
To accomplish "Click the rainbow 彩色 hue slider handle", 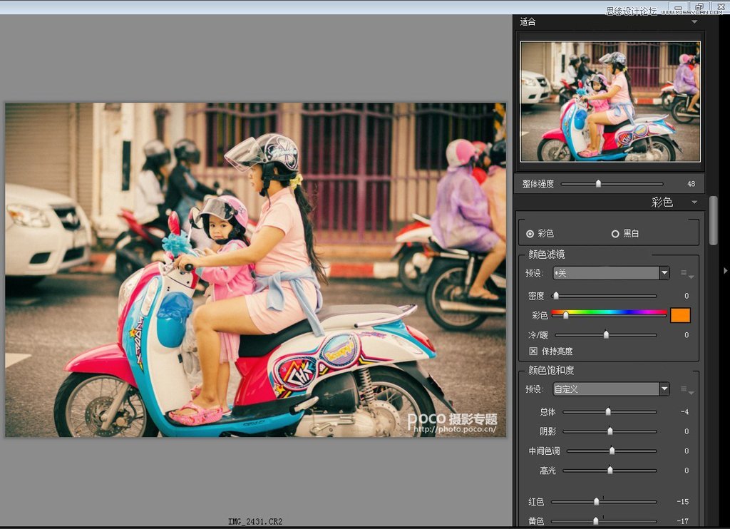I will (565, 314).
